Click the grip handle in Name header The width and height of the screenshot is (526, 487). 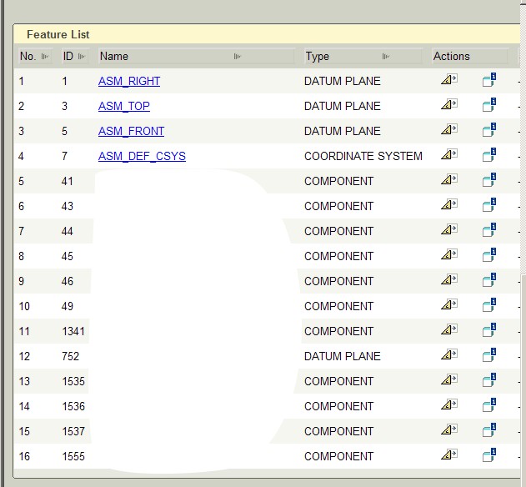click(238, 57)
